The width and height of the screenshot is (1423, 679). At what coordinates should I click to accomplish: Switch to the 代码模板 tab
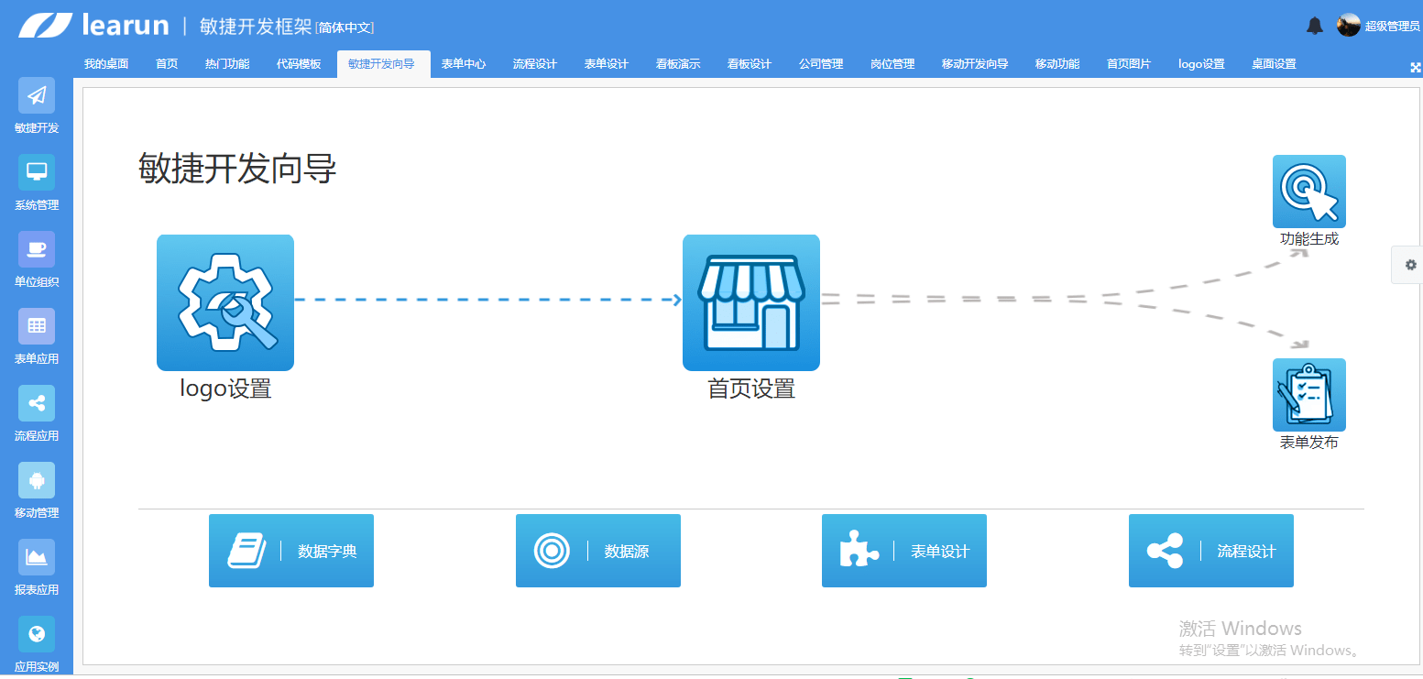point(299,64)
